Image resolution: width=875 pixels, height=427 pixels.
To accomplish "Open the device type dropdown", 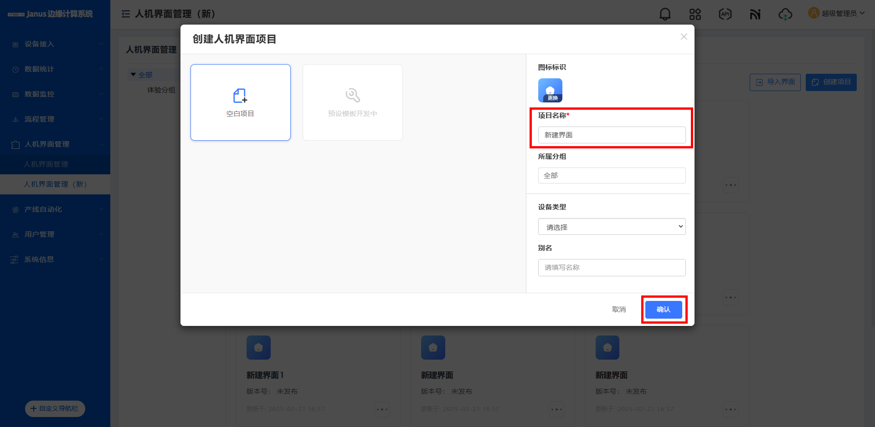I will pyautogui.click(x=612, y=227).
